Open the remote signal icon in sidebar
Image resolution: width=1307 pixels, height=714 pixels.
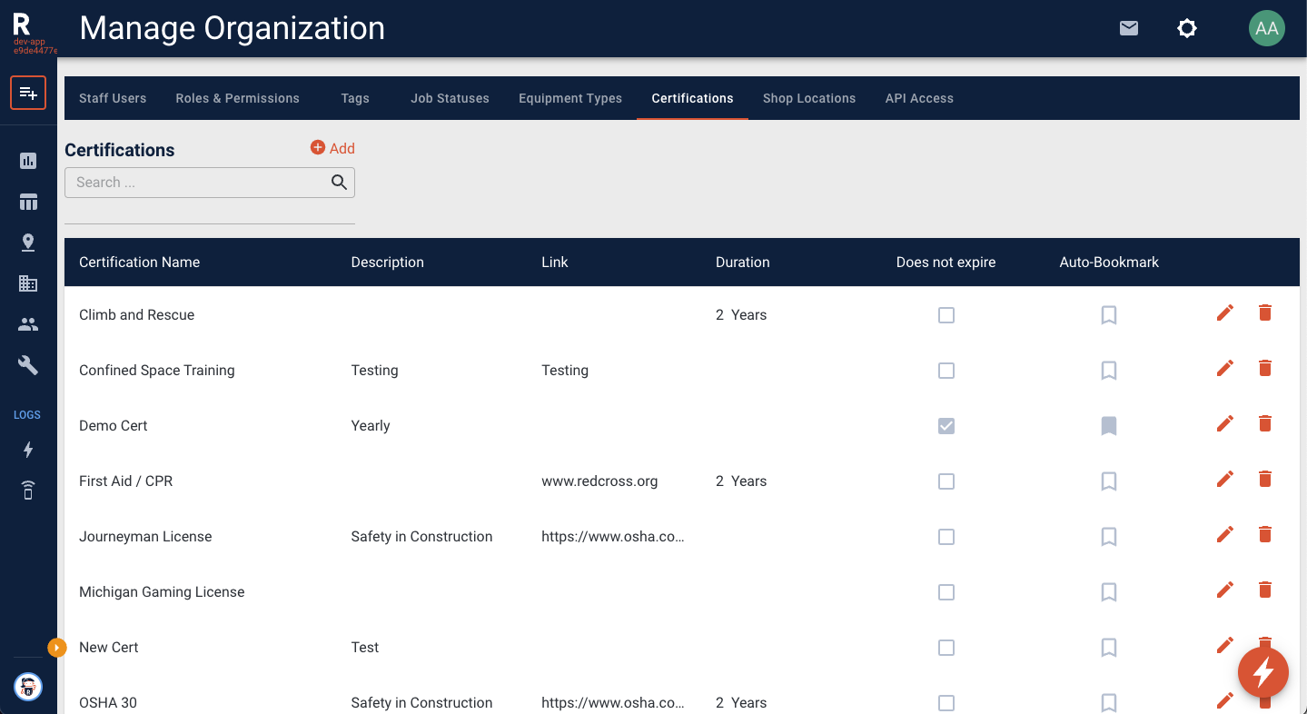coord(28,491)
